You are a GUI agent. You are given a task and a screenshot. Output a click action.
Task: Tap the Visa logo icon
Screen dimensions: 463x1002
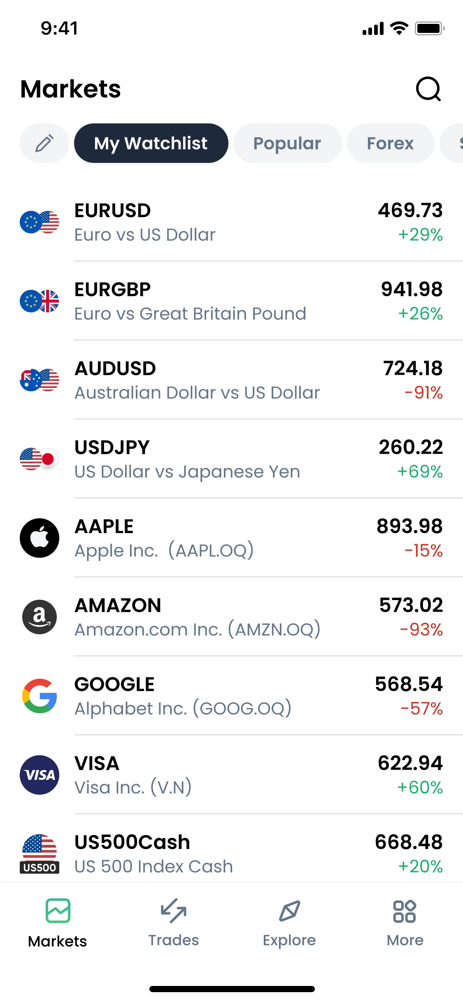tap(40, 775)
